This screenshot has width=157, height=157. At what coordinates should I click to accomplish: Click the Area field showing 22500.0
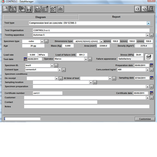point(103,46)
